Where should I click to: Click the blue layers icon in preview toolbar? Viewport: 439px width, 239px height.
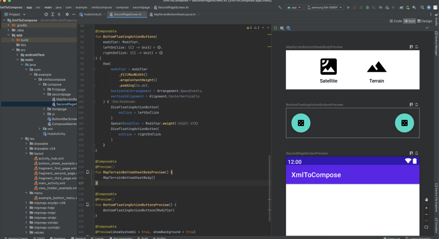tap(288, 28)
